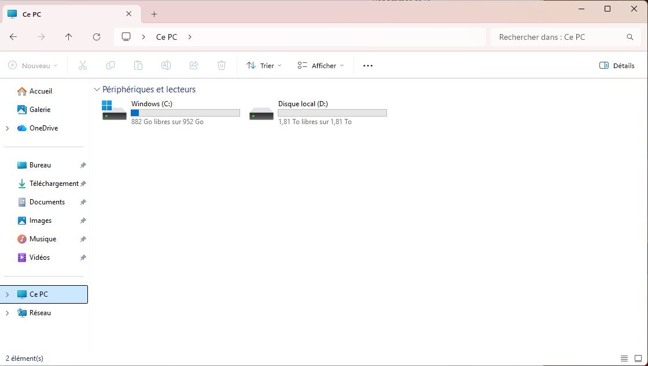Click the 'Disque local (D:)' drive label
This screenshot has width=648, height=366.
tap(303, 104)
